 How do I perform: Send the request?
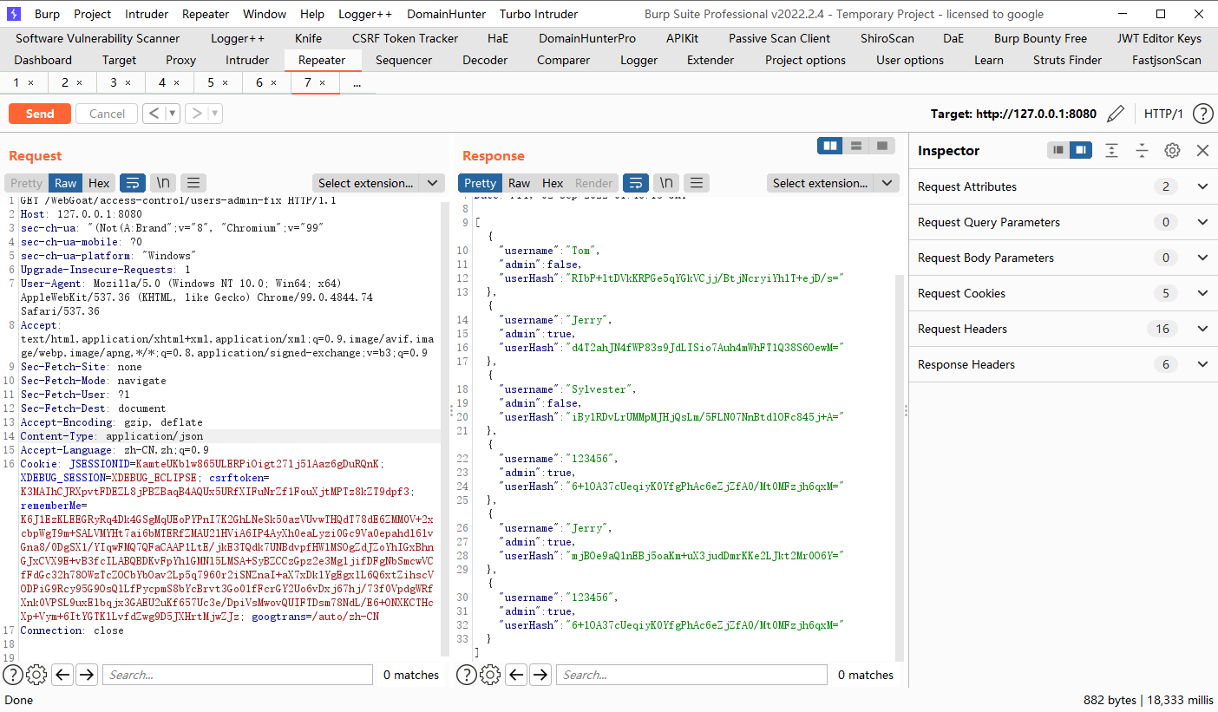[x=40, y=114]
